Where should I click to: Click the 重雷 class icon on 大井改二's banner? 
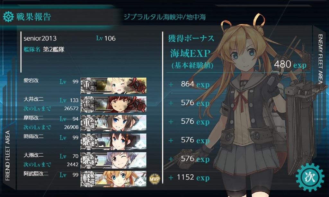click(x=89, y=104)
